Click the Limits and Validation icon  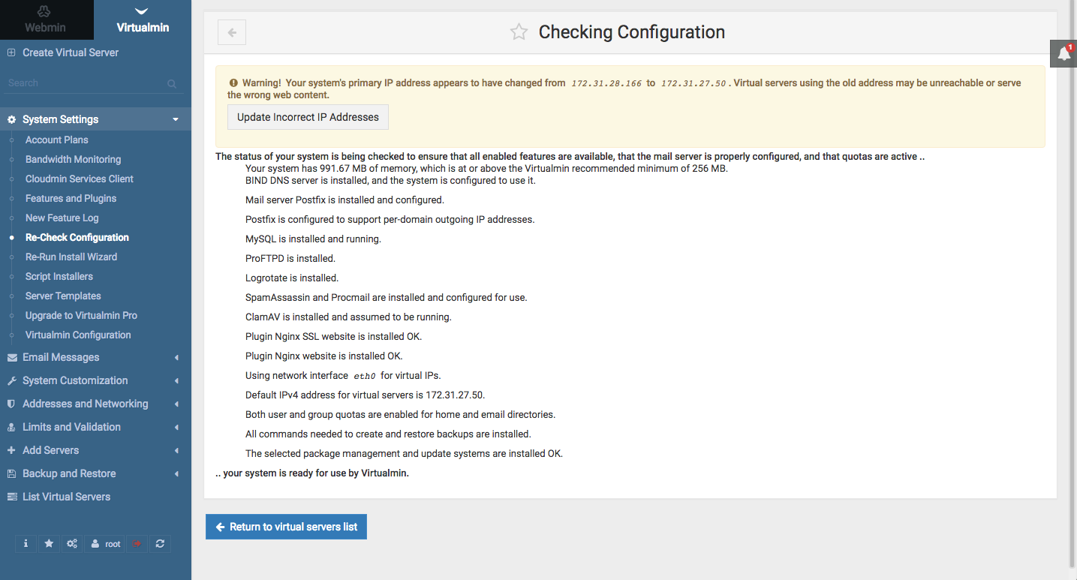coord(11,427)
